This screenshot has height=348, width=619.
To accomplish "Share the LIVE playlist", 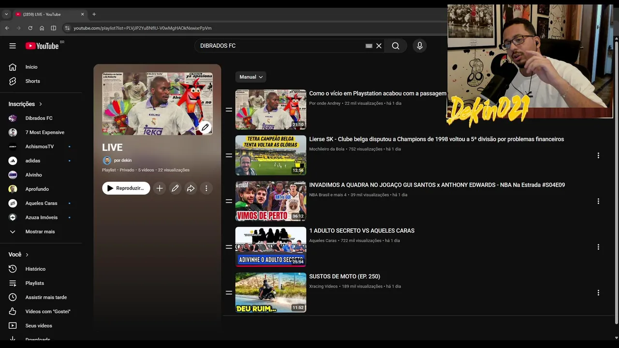I will pos(191,188).
